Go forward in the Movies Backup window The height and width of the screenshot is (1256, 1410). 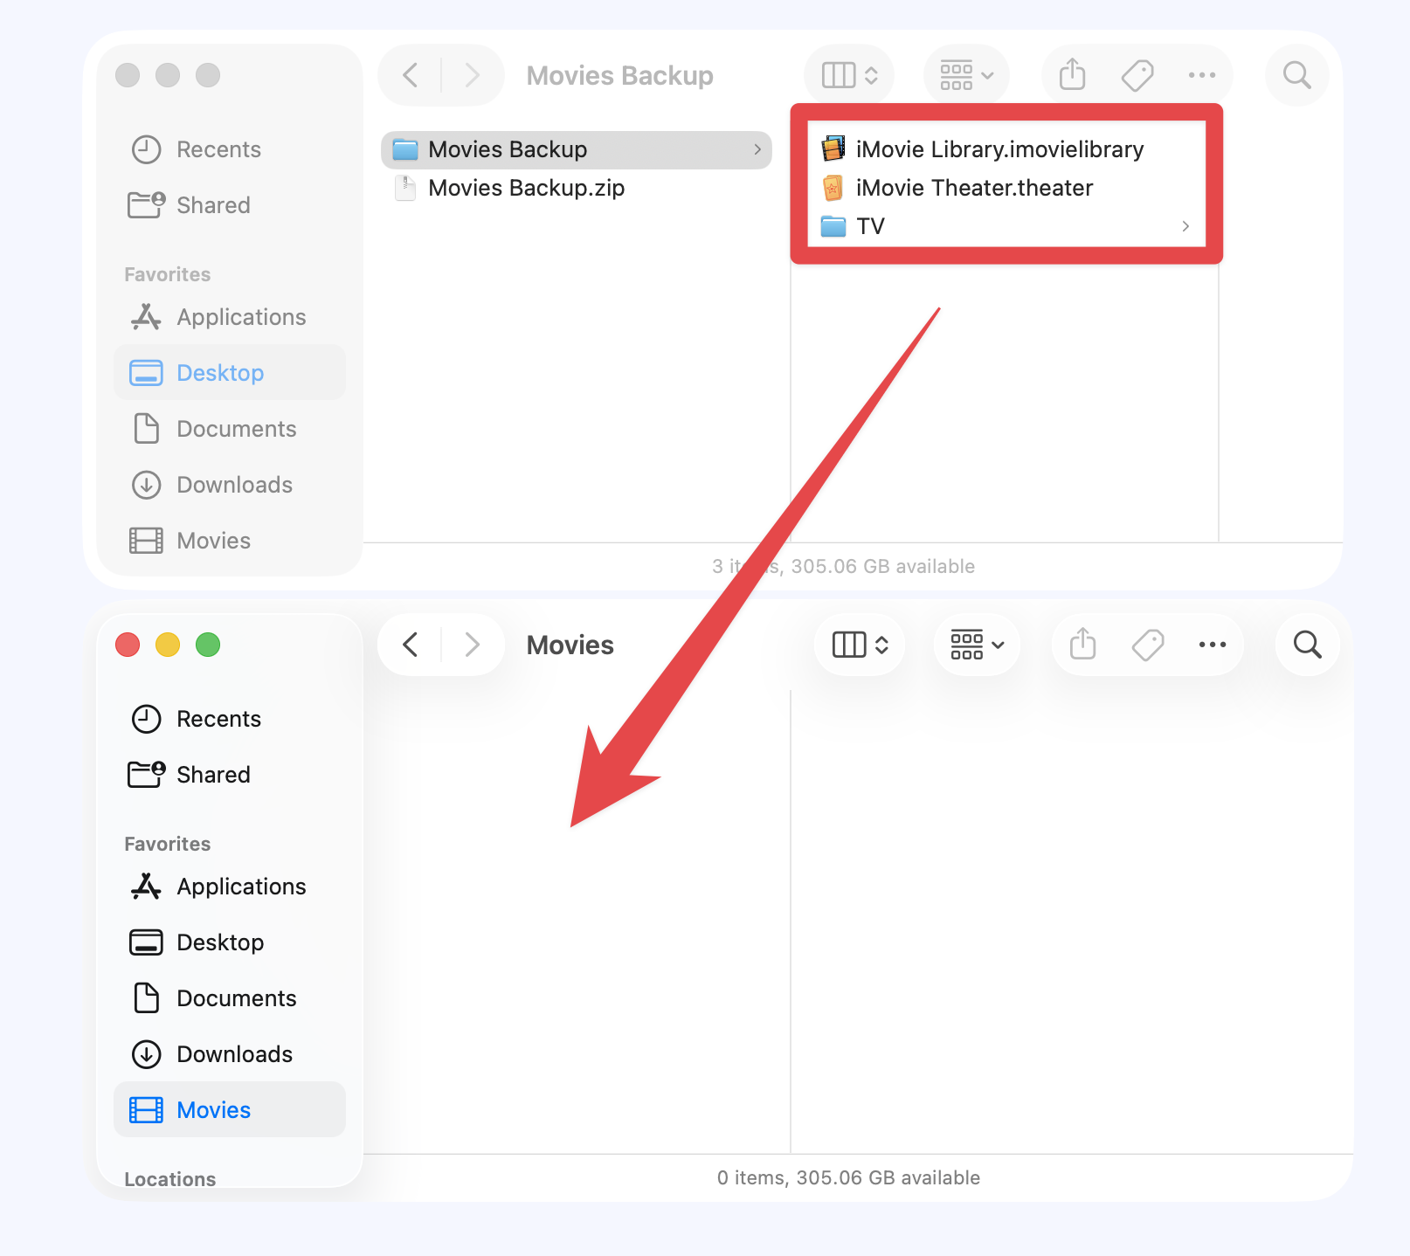coord(472,75)
